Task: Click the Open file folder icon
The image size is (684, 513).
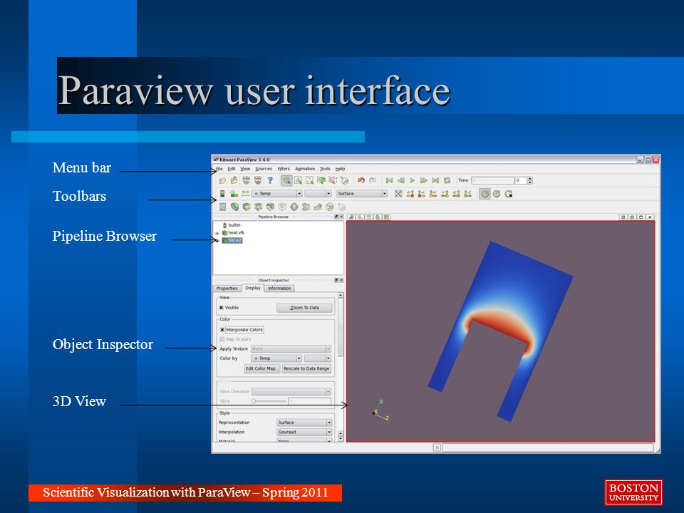Action: [222, 180]
